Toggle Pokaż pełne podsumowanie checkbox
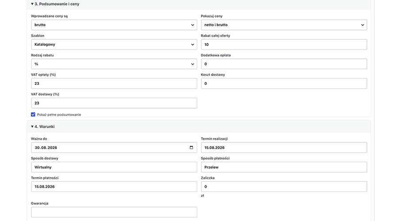This screenshot has height=221, width=398. (x=33, y=114)
